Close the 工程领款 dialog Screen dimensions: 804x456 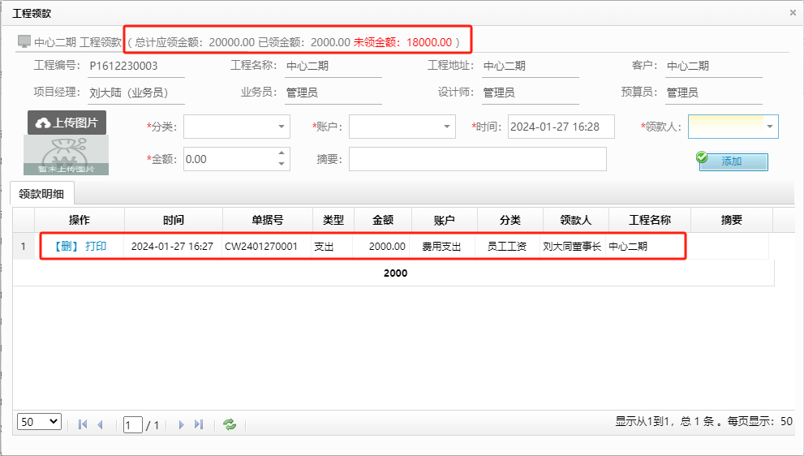click(793, 13)
